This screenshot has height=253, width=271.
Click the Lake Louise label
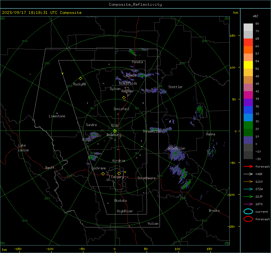click(x=23, y=148)
